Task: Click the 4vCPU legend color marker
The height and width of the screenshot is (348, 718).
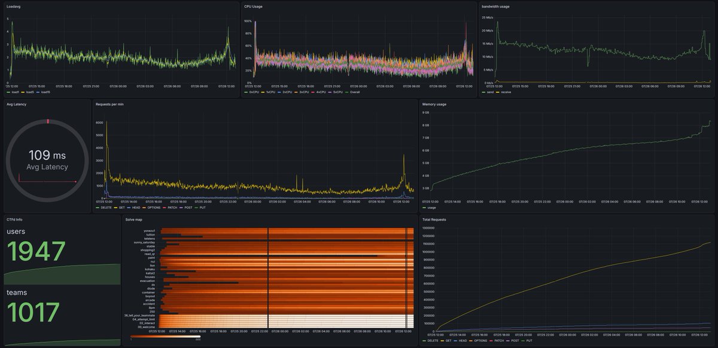Action: click(x=313, y=92)
